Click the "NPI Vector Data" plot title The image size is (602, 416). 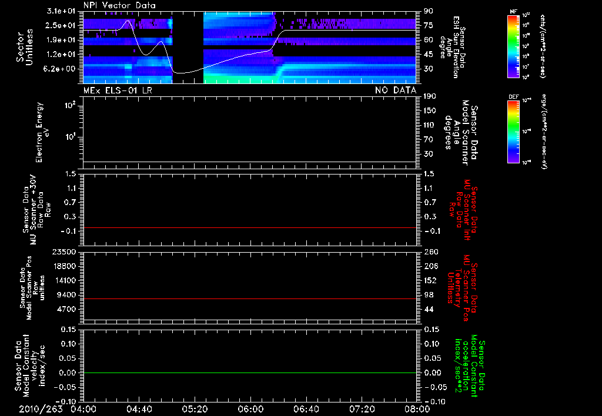119,5
